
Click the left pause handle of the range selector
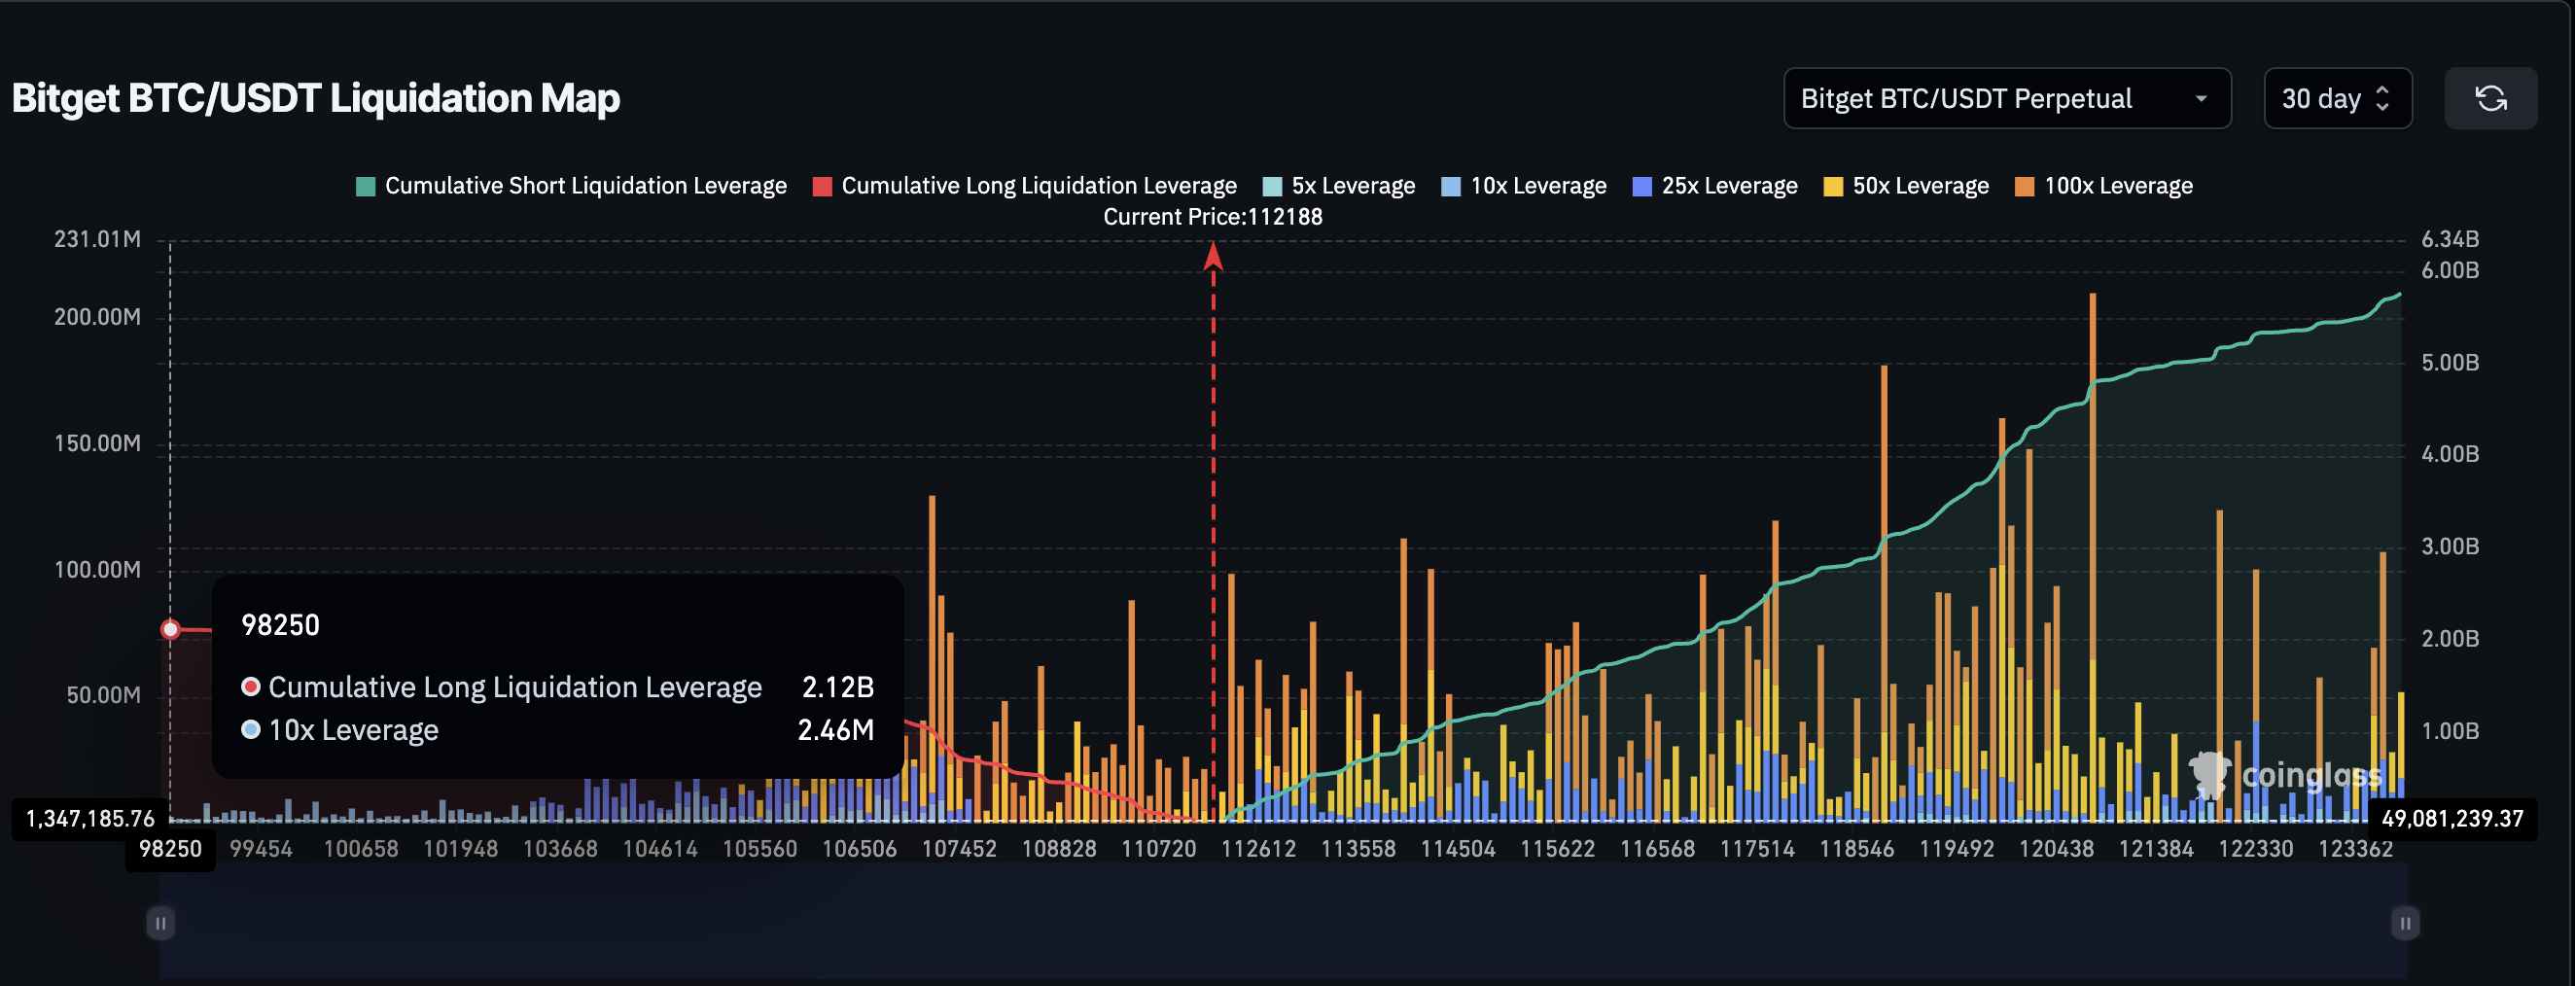coord(159,923)
